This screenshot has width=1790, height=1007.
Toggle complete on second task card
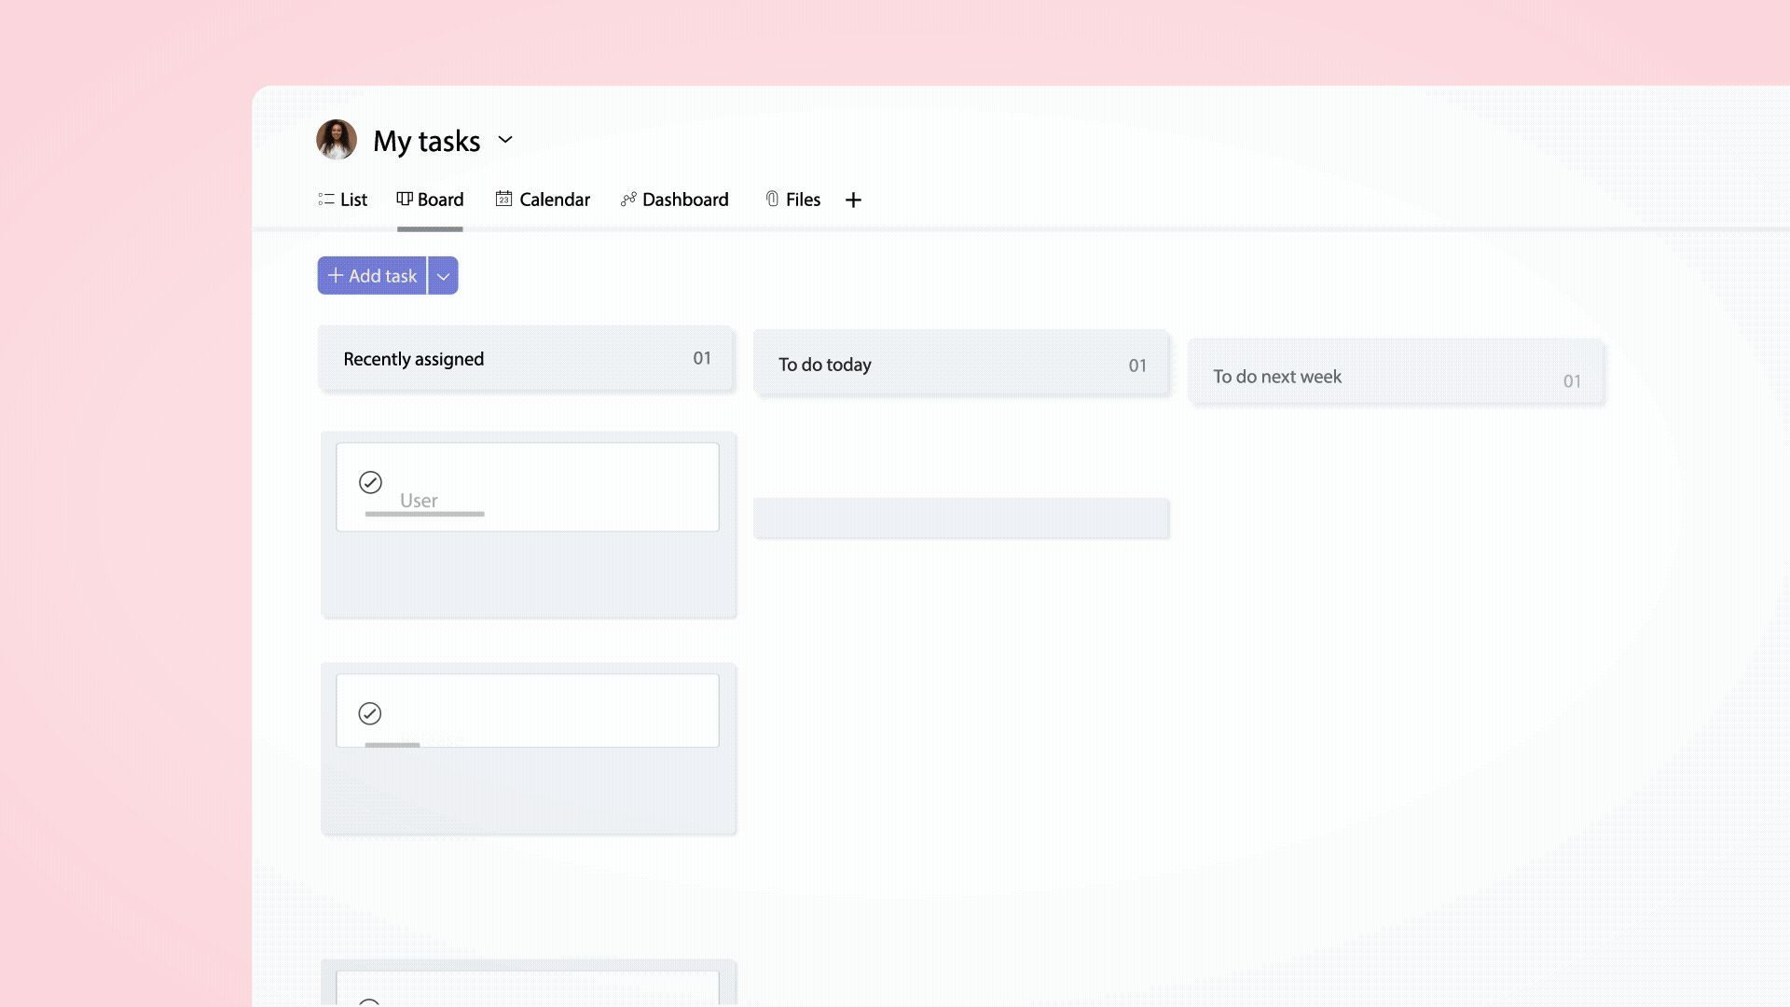point(370,713)
